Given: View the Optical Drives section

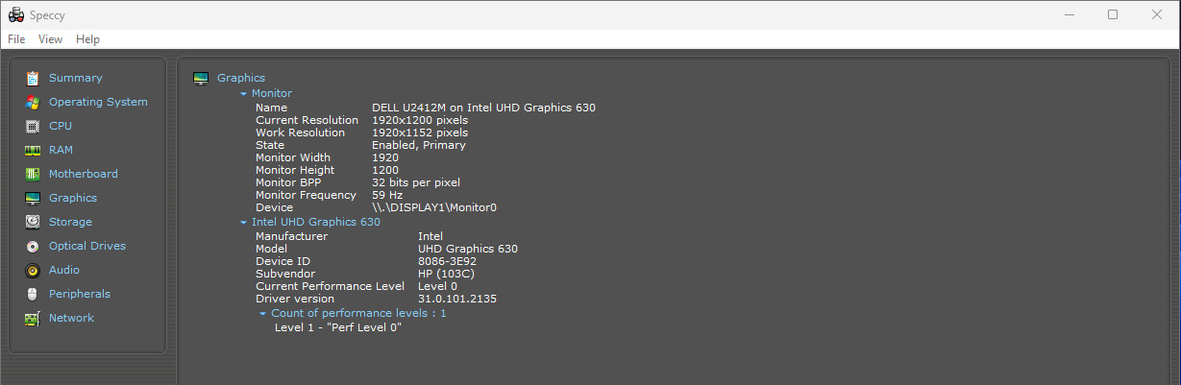Looking at the screenshot, I should pos(87,246).
